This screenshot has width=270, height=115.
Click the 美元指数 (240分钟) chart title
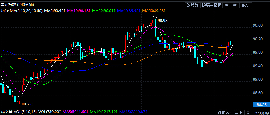pyautogui.click(x=17, y=5)
